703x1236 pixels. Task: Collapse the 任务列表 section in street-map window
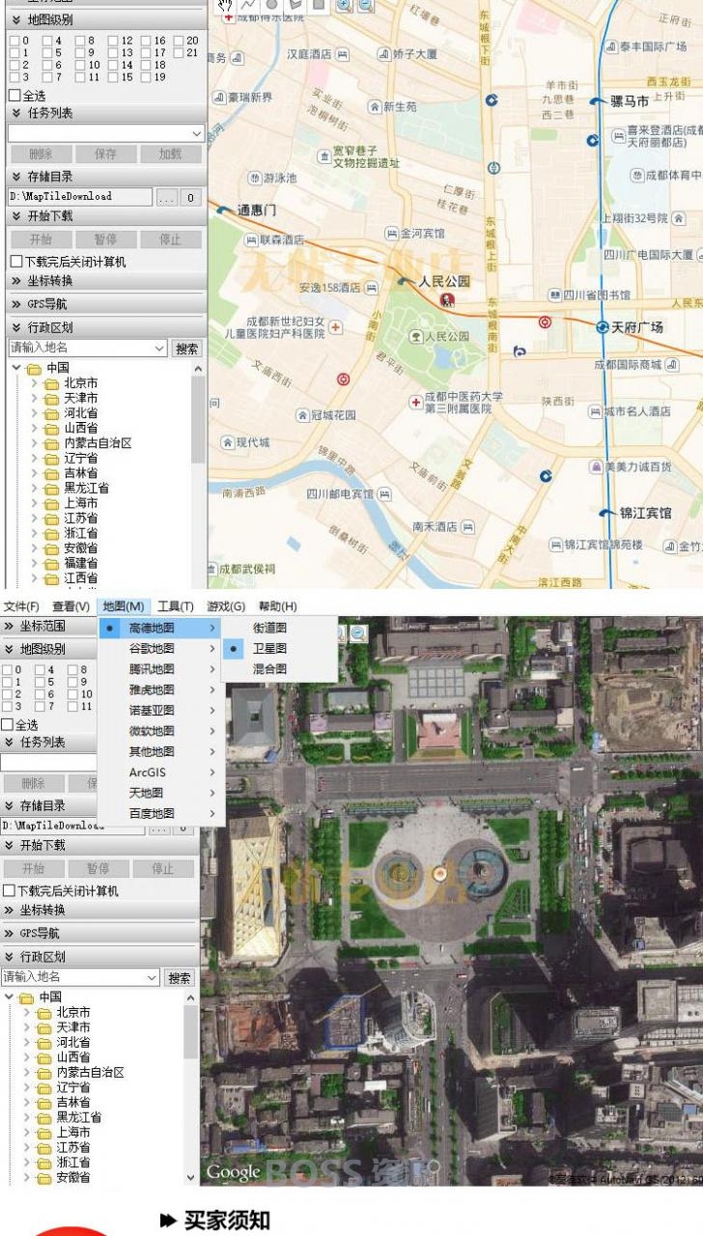point(16,113)
